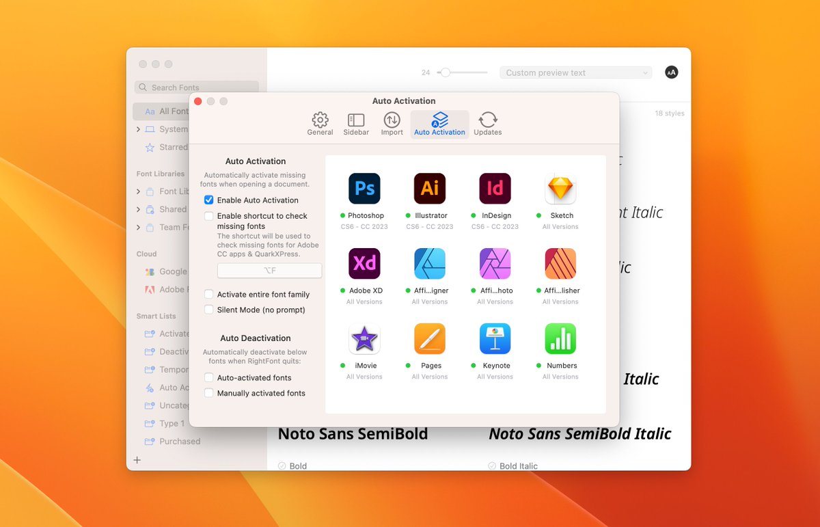Open the Updates preferences tab

point(488,124)
